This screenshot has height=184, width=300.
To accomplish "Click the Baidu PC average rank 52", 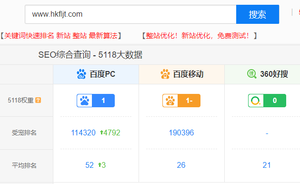I will [x=90, y=165].
